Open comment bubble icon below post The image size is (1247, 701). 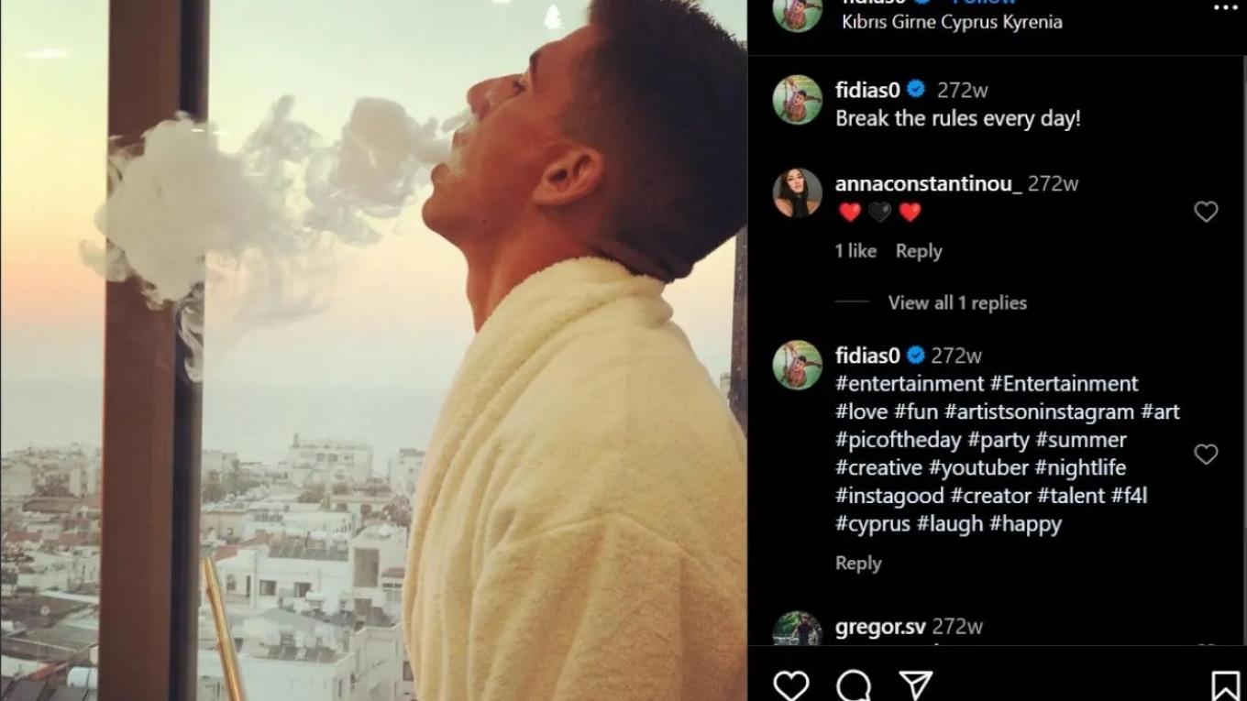pyautogui.click(x=854, y=685)
